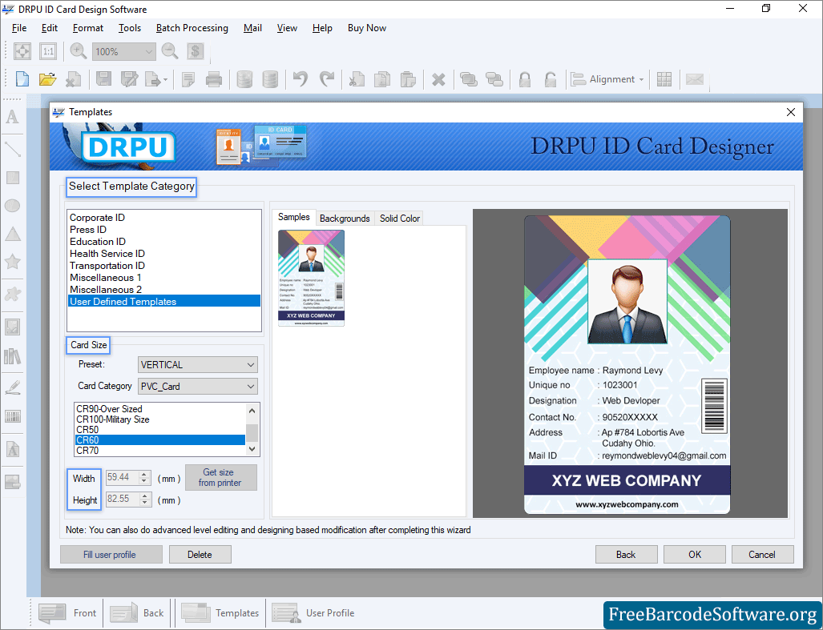Open the Format menu

[87, 28]
